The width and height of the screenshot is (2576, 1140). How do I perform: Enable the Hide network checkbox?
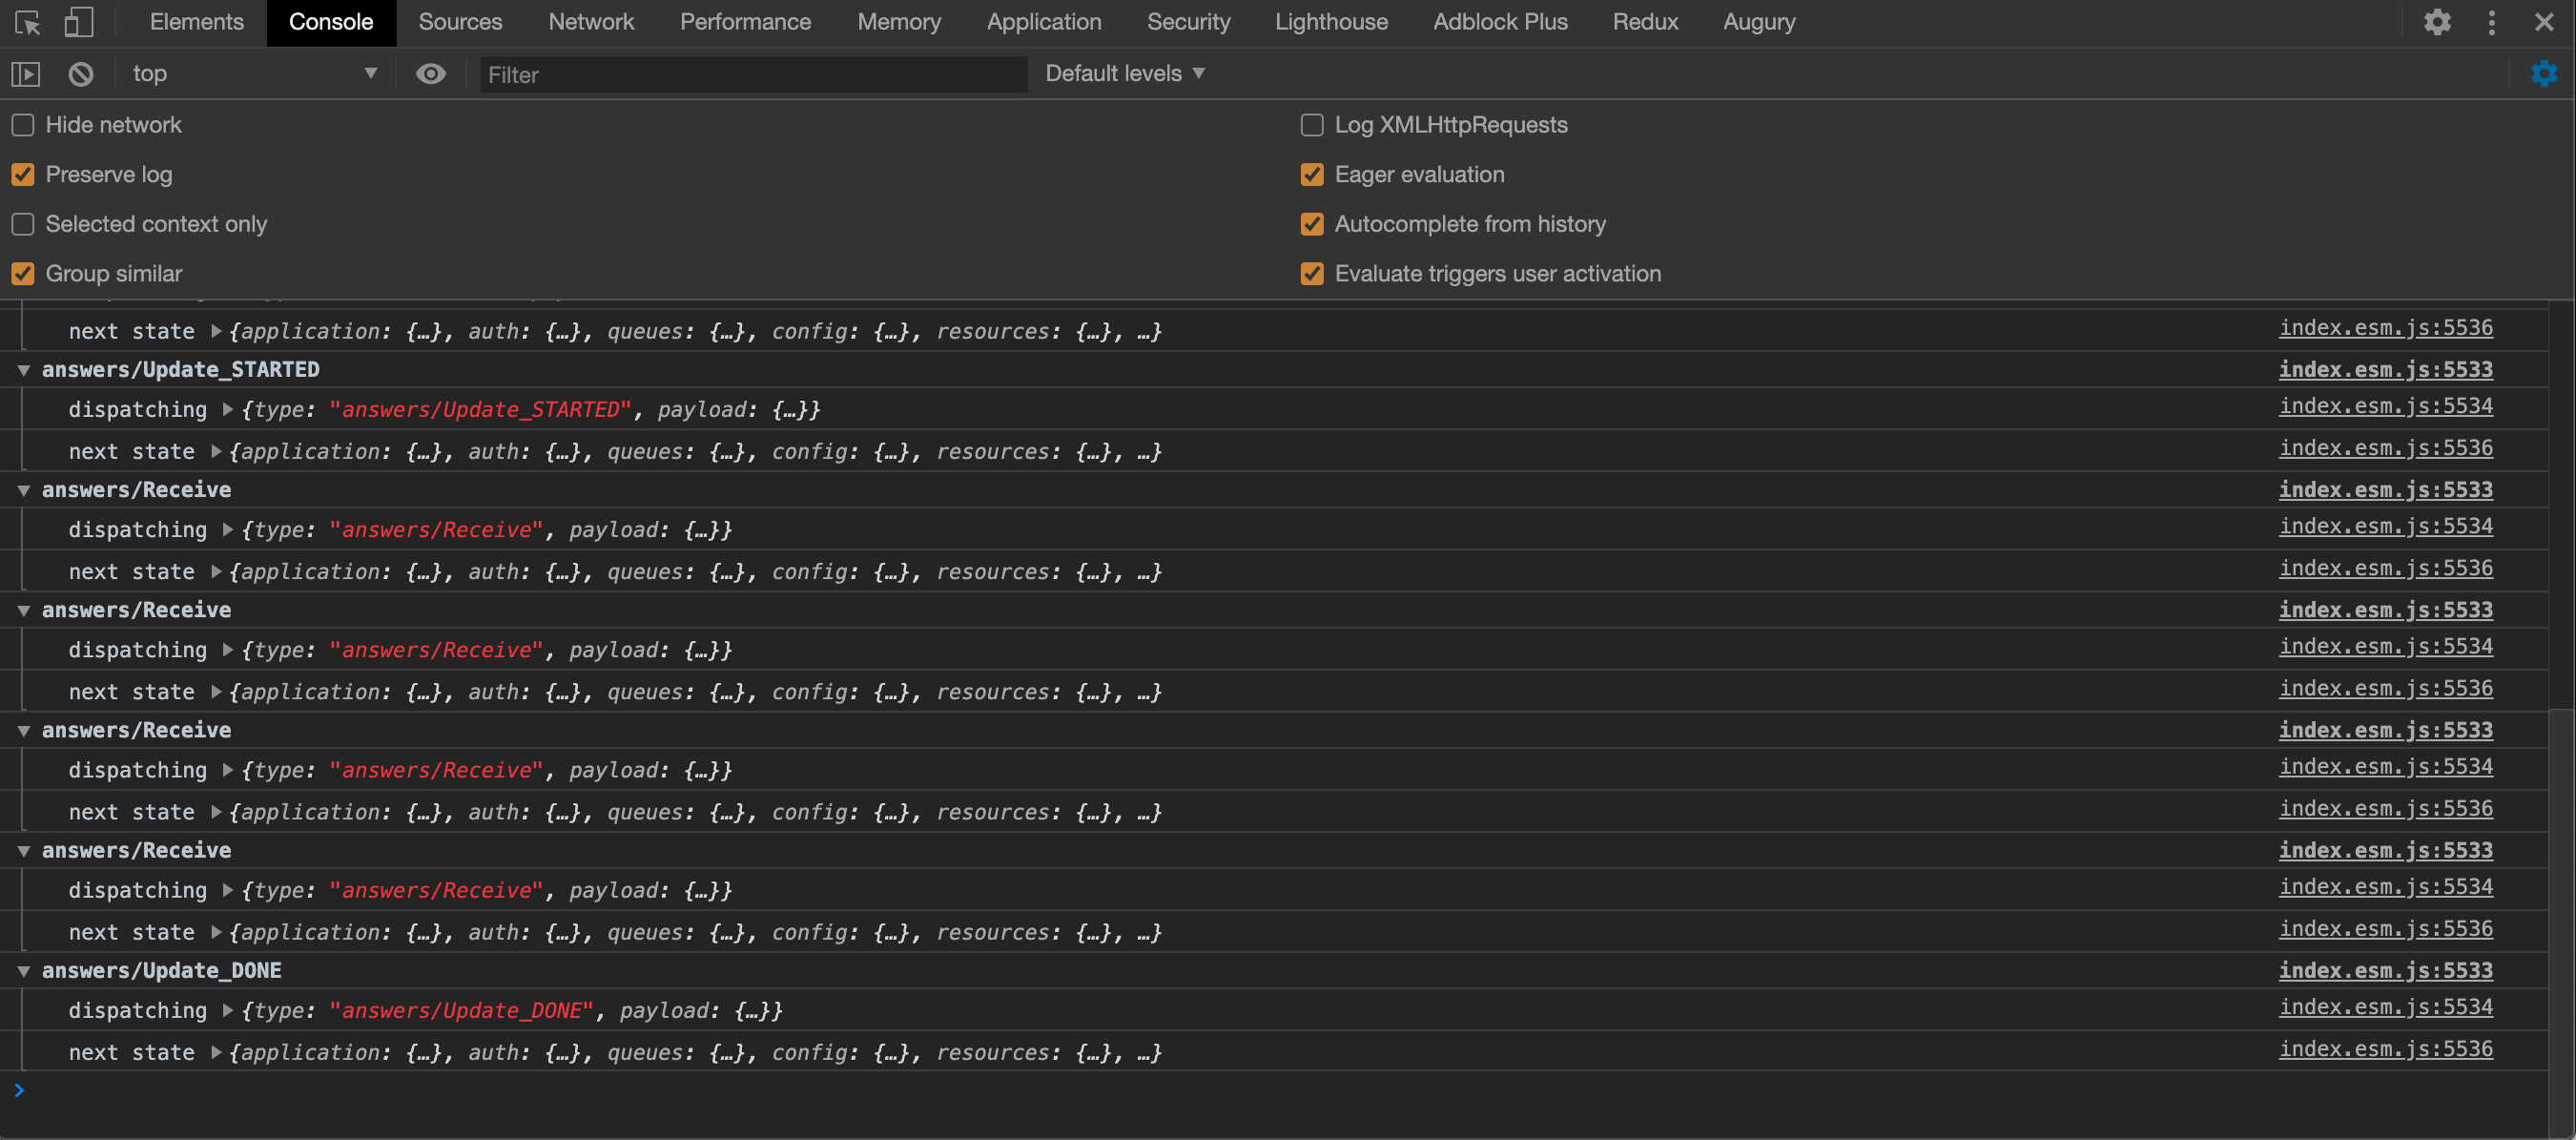tap(23, 125)
